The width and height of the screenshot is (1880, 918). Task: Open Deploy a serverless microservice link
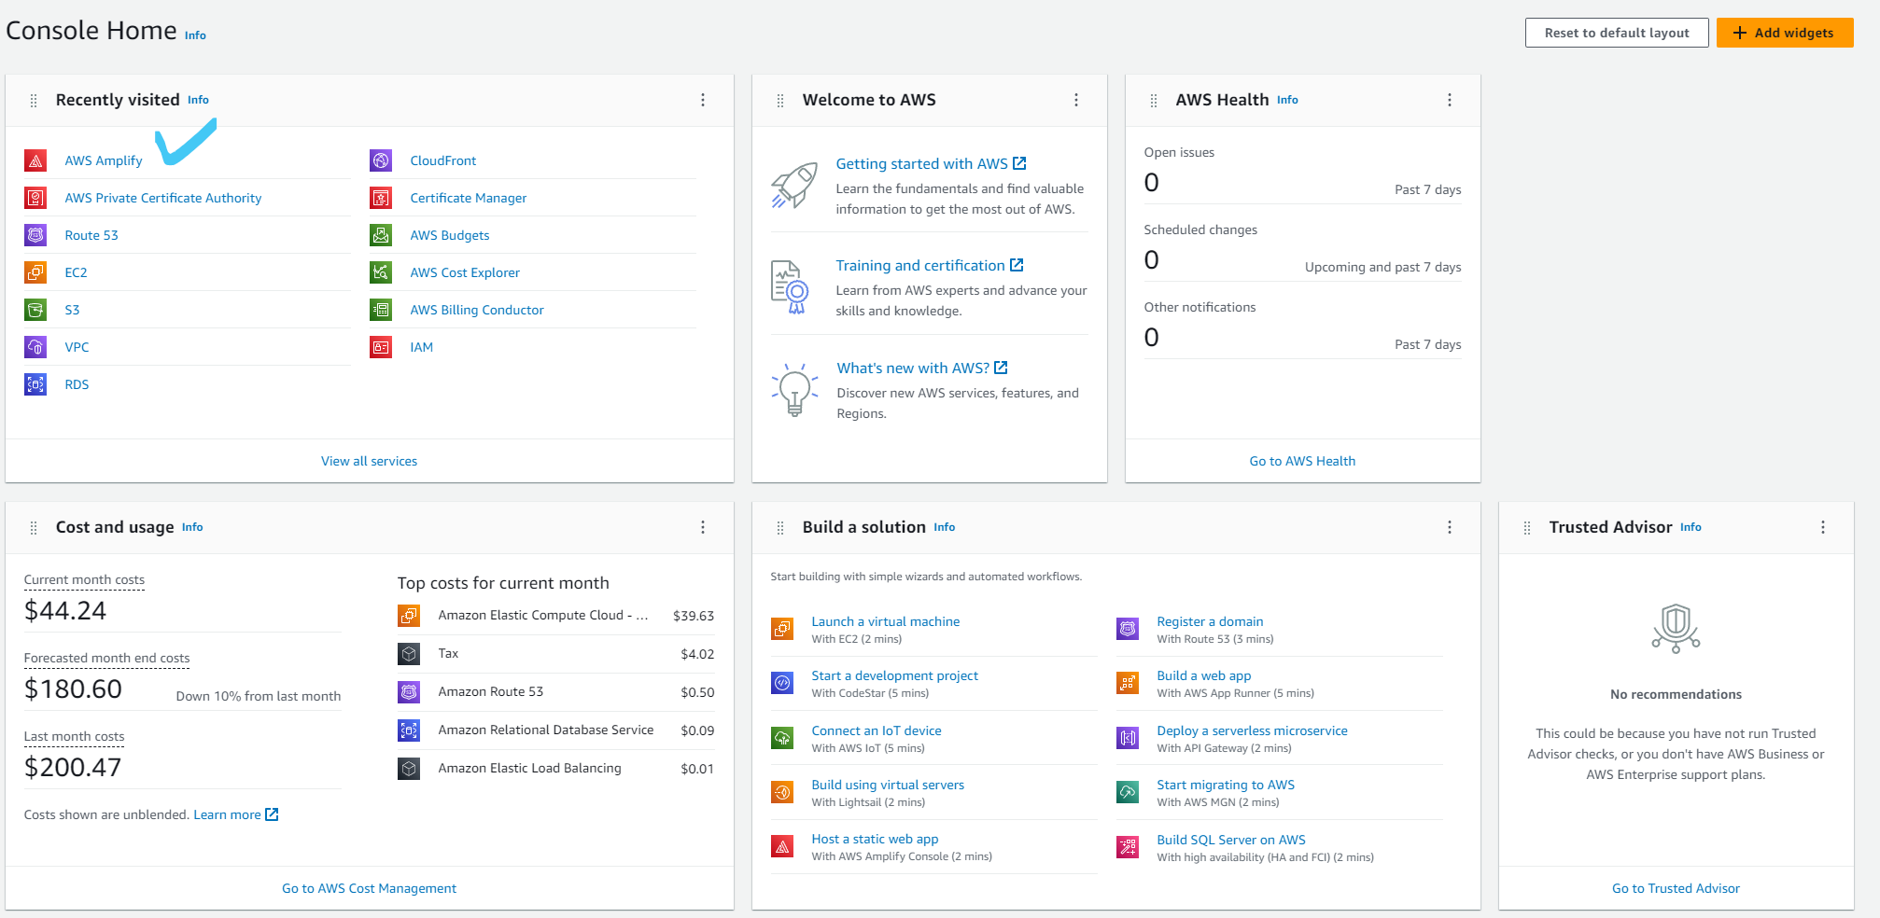1252,730
